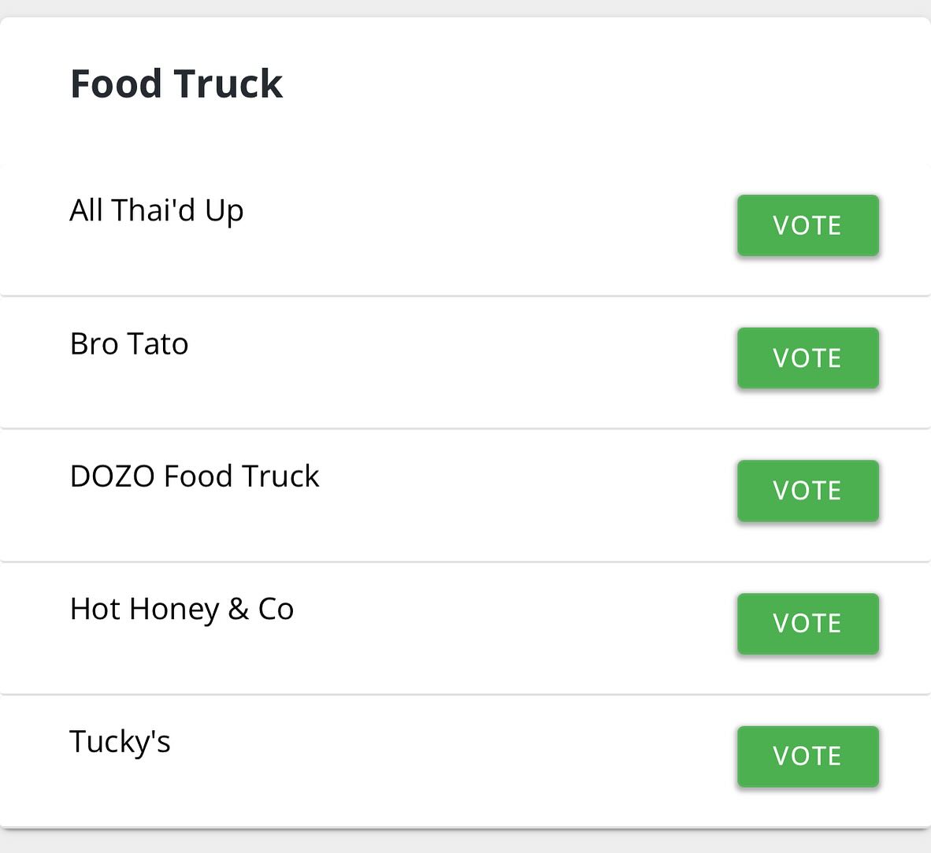931x853 pixels.
Task: Submit a vote for Tucky's
Action: click(807, 756)
